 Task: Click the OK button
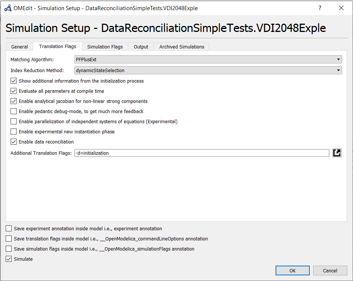click(x=292, y=270)
